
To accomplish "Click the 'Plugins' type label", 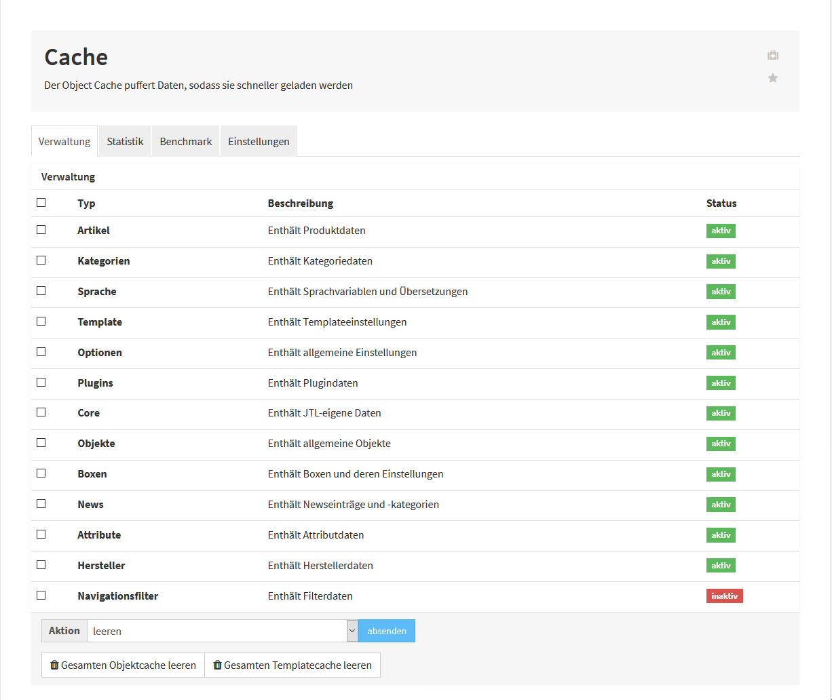I will click(95, 383).
